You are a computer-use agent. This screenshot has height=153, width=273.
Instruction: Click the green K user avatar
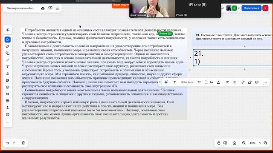pos(234,8)
